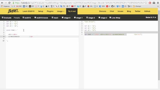Uncheck the react preset

(x=52, y=17)
